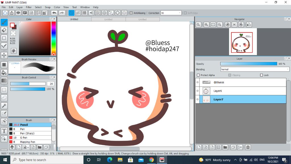291x164 pixels.
Task: Select the Eraser tool
Action: (4, 30)
